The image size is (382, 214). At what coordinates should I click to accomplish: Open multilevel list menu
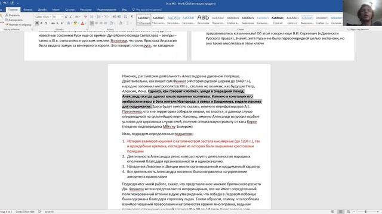[107, 17]
